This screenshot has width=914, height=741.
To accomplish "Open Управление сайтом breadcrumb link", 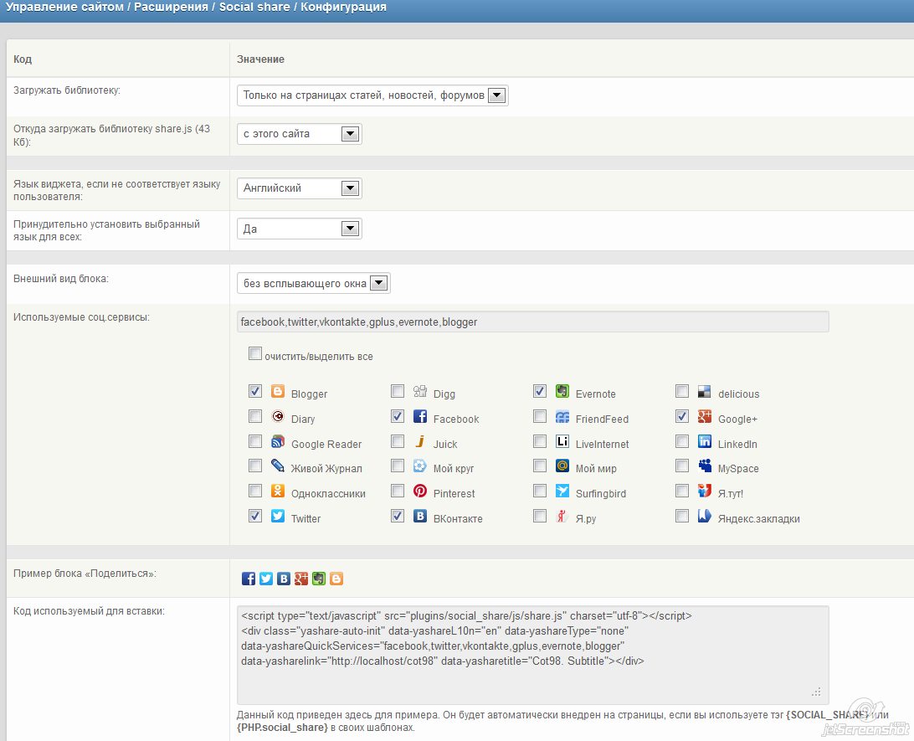I will pyautogui.click(x=64, y=7).
